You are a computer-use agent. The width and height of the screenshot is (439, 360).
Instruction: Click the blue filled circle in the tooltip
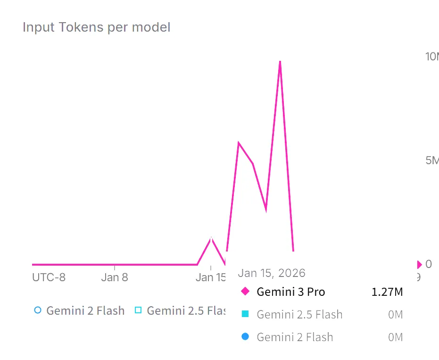245,337
